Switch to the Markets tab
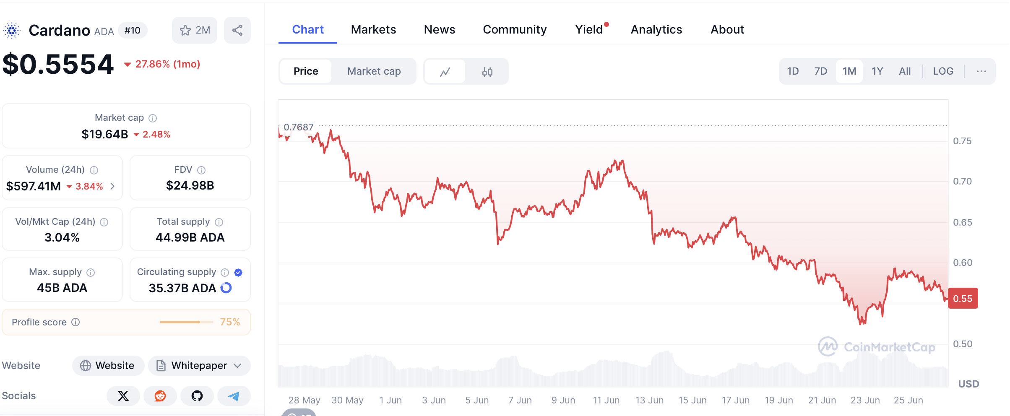The width and height of the screenshot is (1010, 416). (373, 29)
